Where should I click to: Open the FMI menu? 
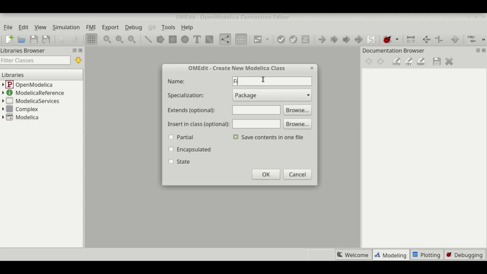(x=91, y=27)
